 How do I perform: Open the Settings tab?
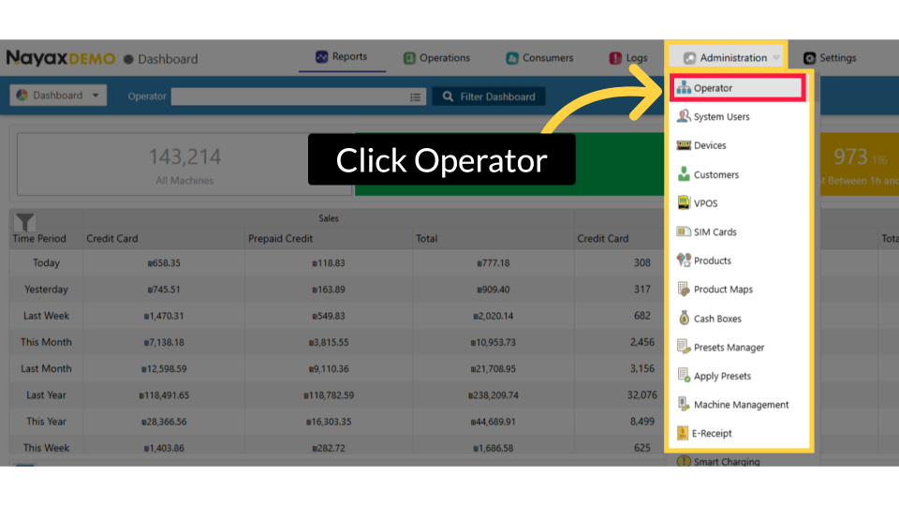(830, 58)
